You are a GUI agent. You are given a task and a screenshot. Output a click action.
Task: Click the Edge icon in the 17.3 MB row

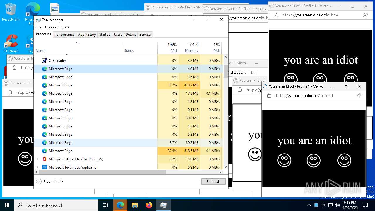coord(45,93)
